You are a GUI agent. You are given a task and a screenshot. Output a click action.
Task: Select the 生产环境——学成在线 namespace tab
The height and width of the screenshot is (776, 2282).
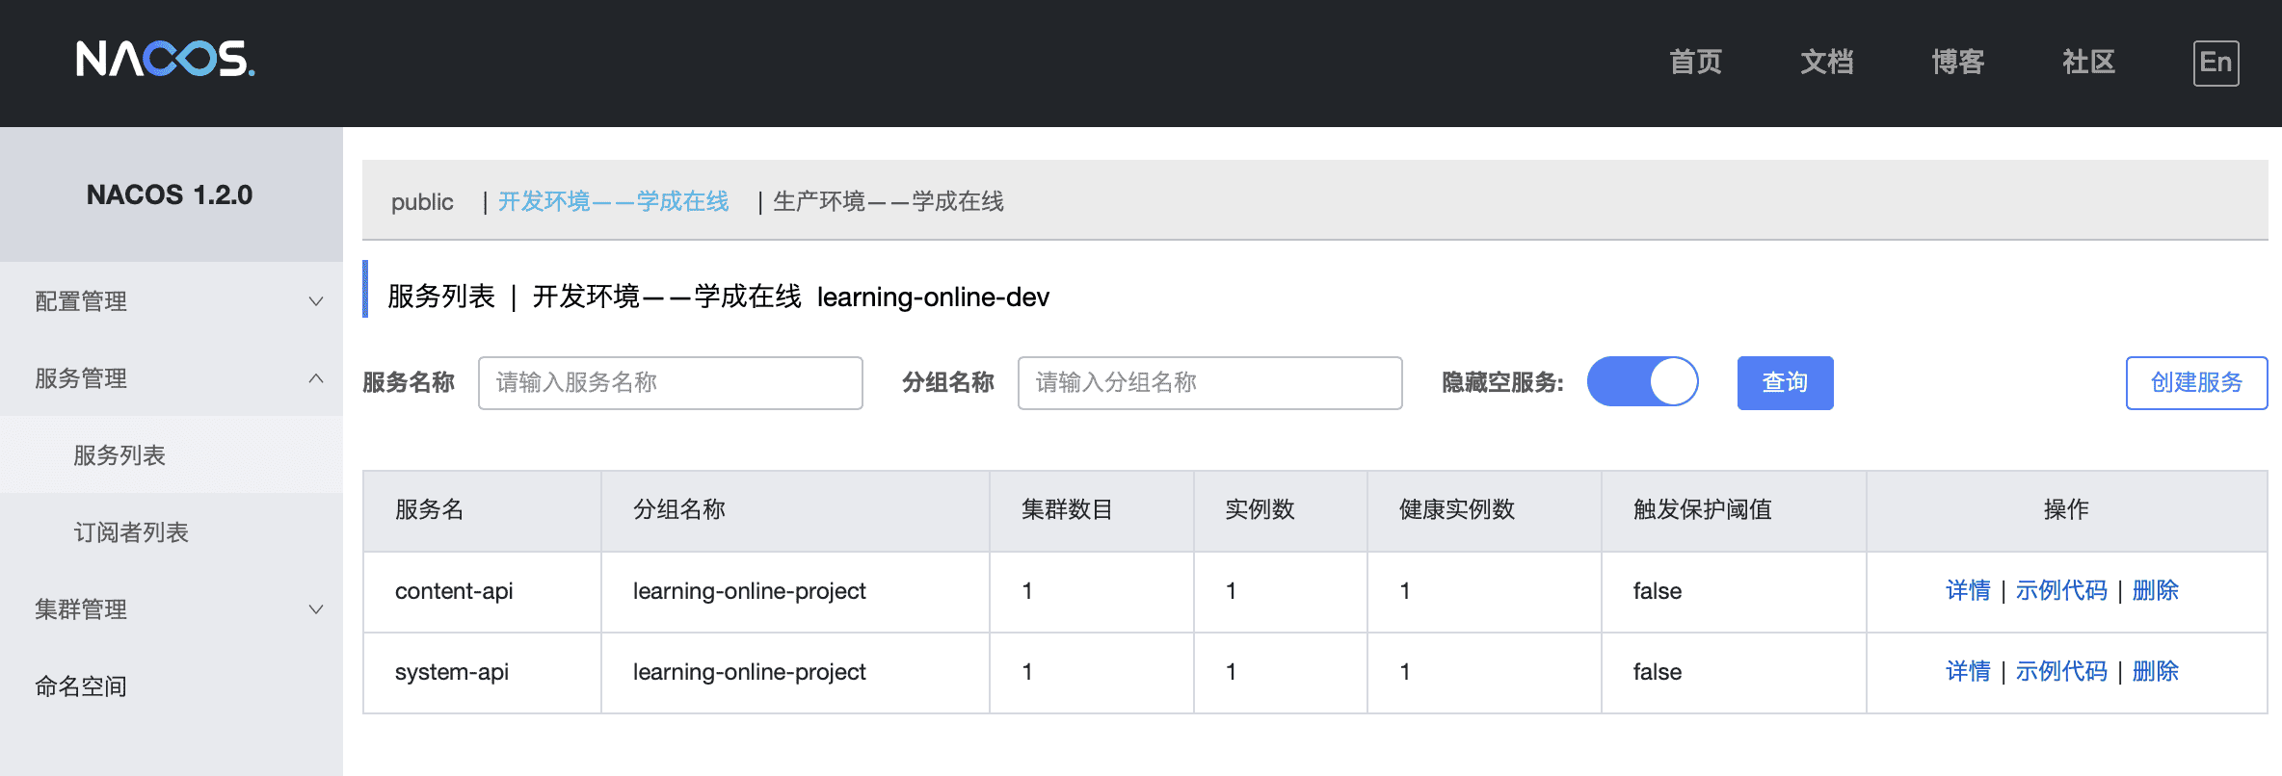click(x=889, y=201)
